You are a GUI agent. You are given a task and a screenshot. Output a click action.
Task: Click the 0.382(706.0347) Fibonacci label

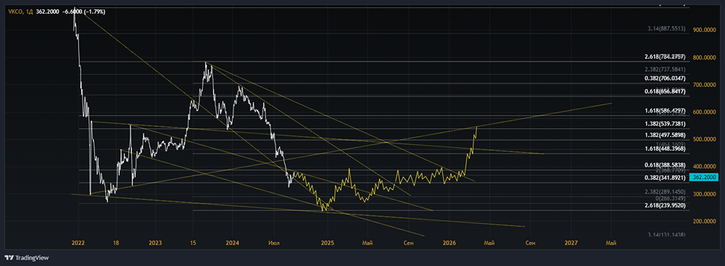coord(665,80)
